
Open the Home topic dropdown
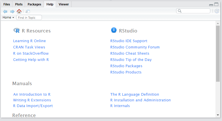pos(8,18)
